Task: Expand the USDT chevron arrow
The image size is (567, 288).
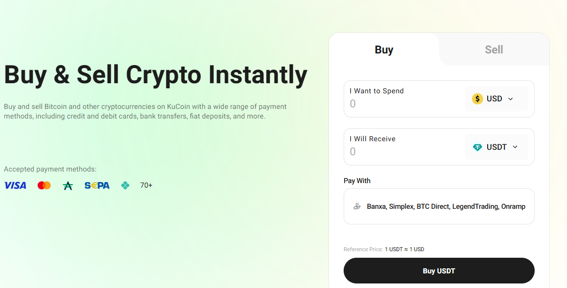Action: pos(515,147)
